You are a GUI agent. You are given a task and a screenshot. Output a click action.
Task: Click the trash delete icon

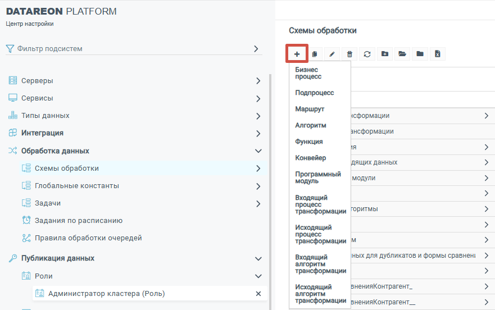349,54
